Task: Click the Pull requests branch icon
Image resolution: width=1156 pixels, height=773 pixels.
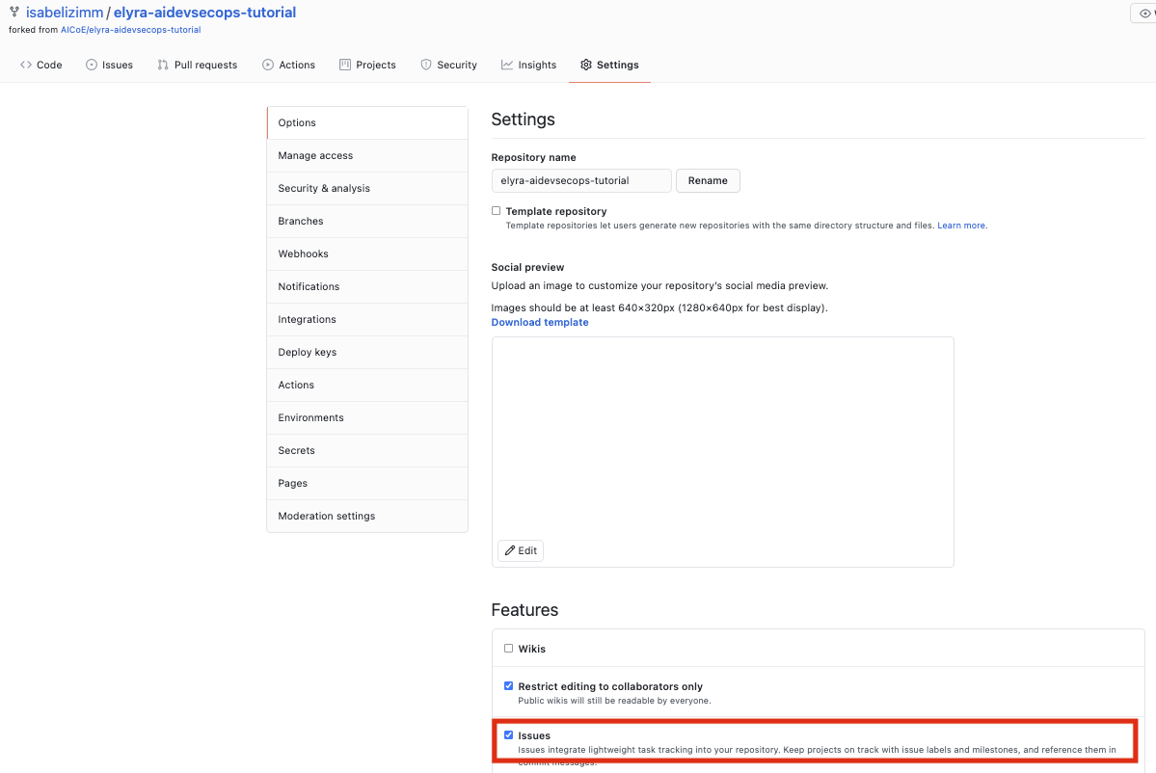Action: point(163,65)
